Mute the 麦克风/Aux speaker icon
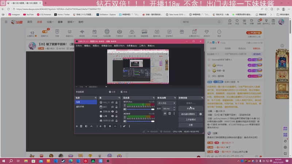The image size is (292, 164). (125, 109)
